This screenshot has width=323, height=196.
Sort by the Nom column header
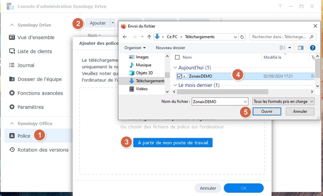point(187,57)
